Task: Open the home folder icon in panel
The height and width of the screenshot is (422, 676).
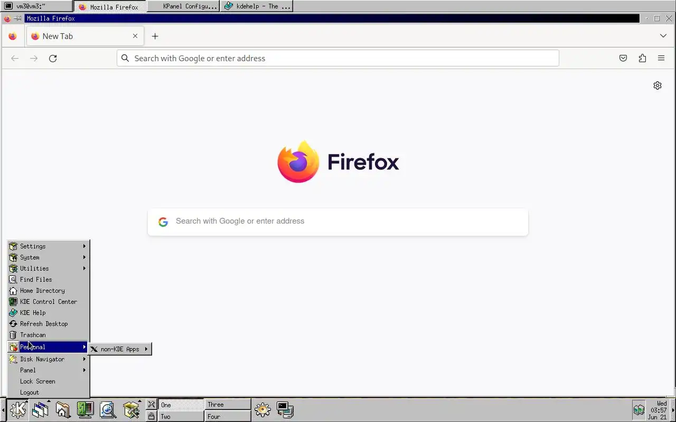Action: coord(63,410)
